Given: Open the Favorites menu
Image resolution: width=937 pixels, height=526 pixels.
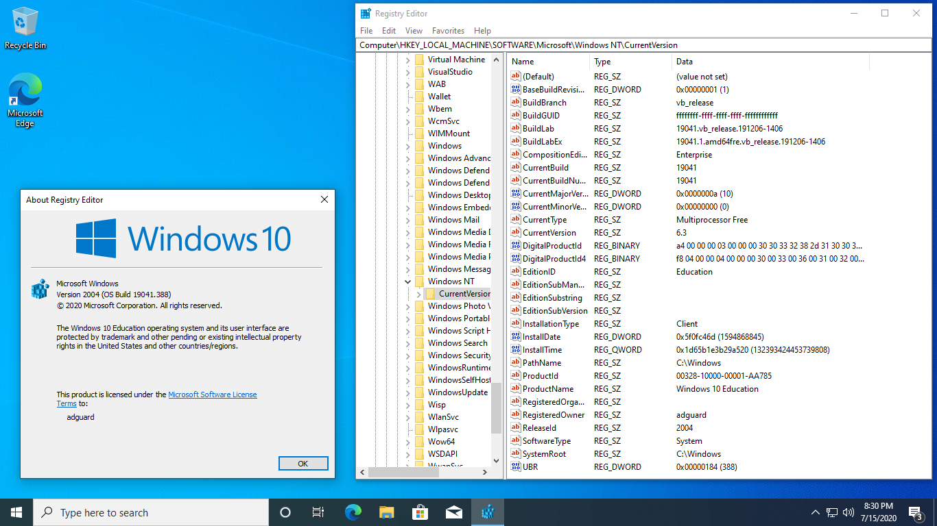Looking at the screenshot, I should click(448, 31).
